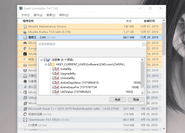Click the cloud icon beside Micro row
Viewport: 185px width, 133px height.
(25, 43)
